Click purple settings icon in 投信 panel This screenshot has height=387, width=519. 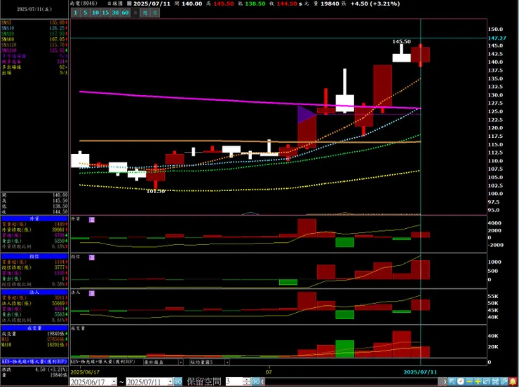[92, 258]
